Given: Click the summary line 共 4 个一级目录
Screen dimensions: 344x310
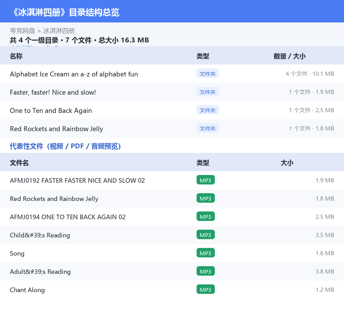Looking at the screenshot, I should [79, 40].
